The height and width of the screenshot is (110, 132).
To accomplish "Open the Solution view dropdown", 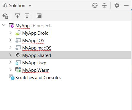I will [30, 6].
